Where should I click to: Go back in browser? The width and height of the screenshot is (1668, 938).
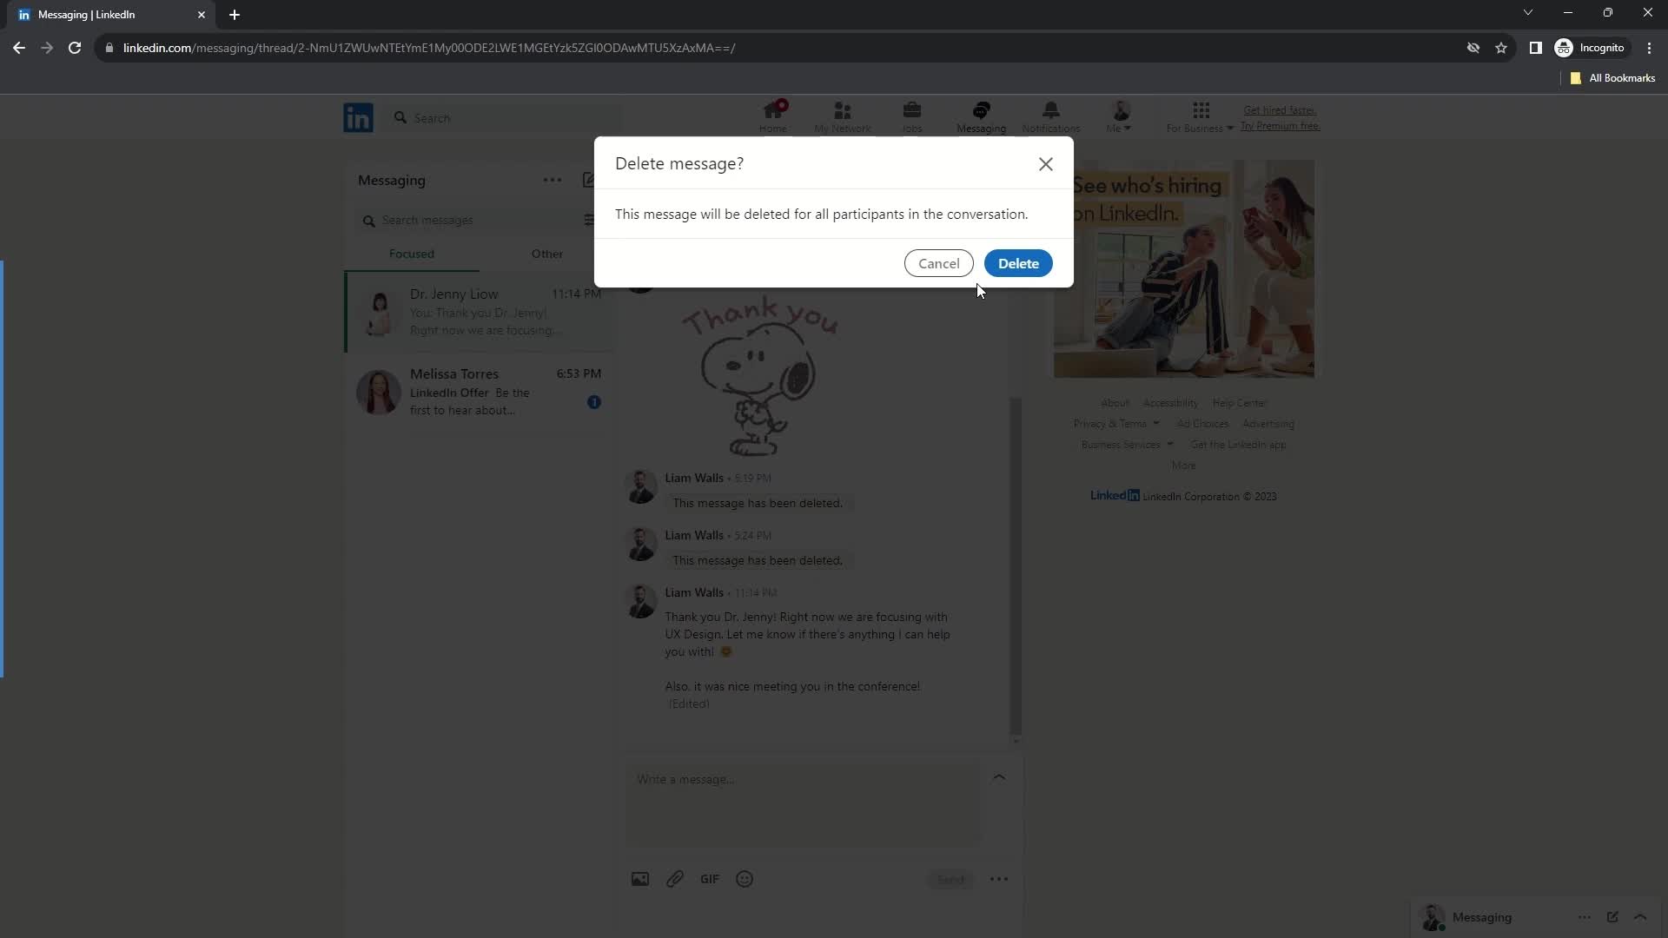coord(19,48)
